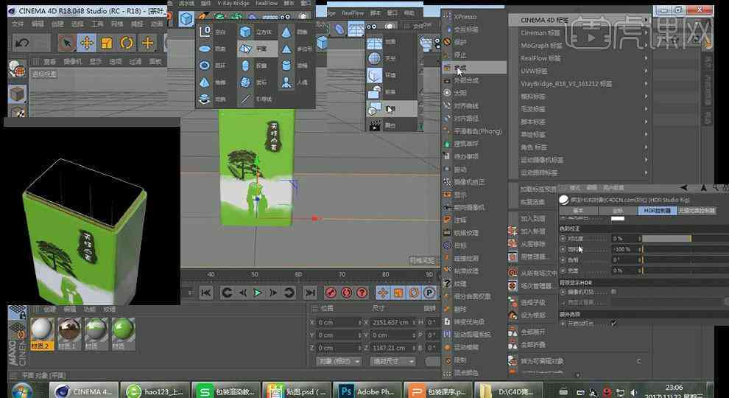Toggle the checked checkbox under extra options
The height and width of the screenshot is (398, 729).
[x=614, y=323]
